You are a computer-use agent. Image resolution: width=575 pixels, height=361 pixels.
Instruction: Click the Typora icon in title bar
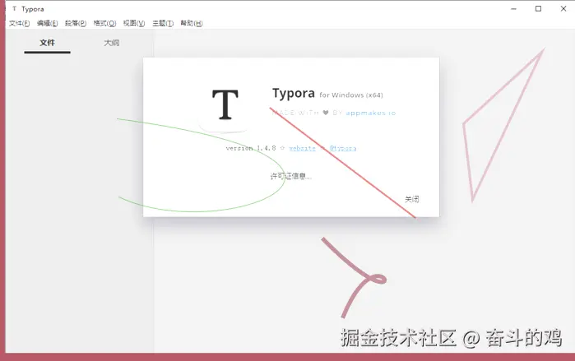tap(14, 9)
